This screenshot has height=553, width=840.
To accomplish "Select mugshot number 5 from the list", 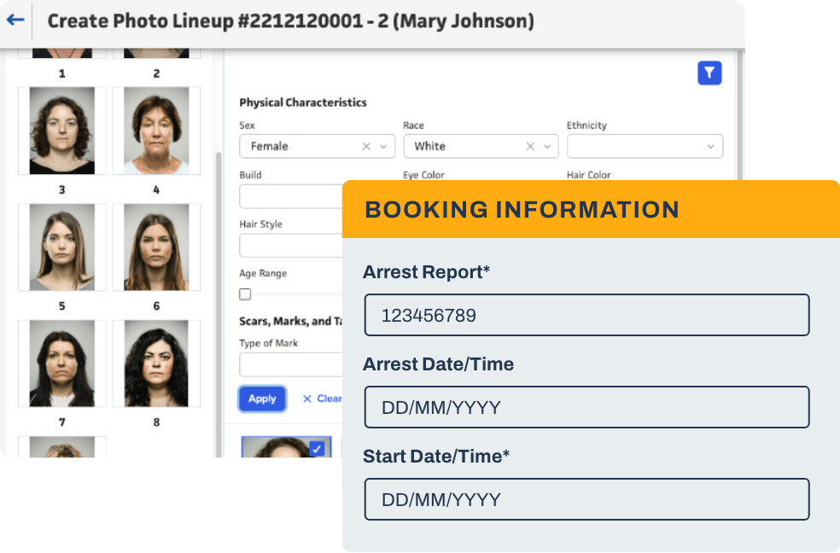I will pyautogui.click(x=61, y=247).
